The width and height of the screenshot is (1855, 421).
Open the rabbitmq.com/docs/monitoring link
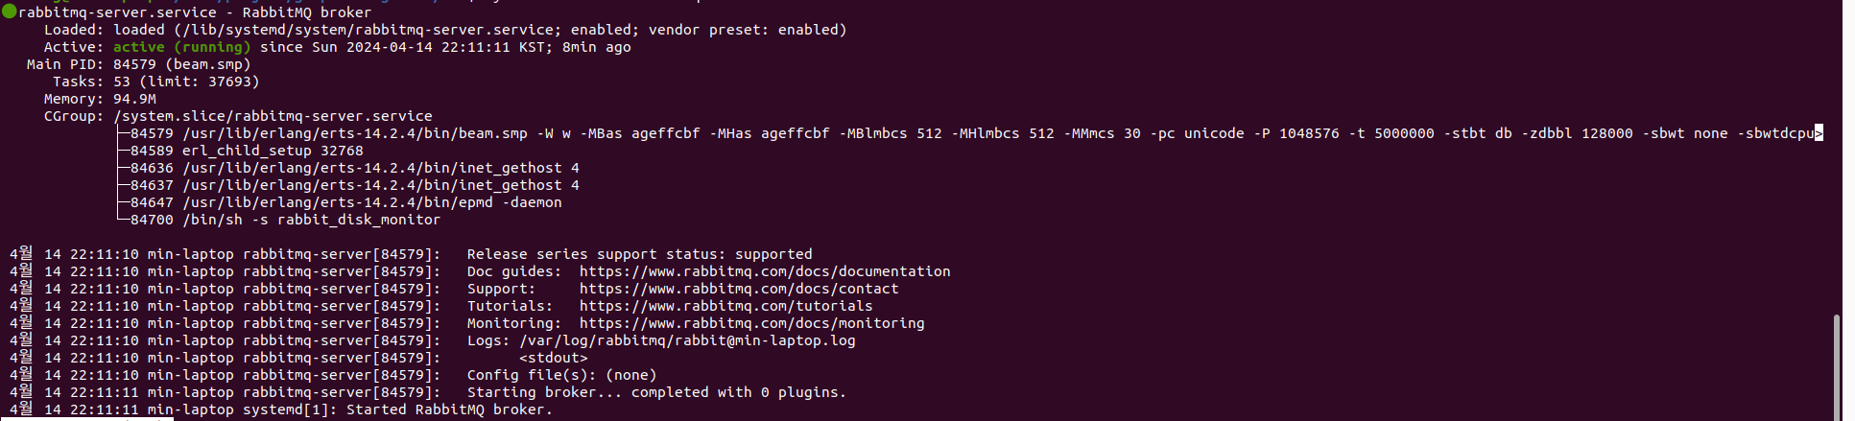click(752, 323)
